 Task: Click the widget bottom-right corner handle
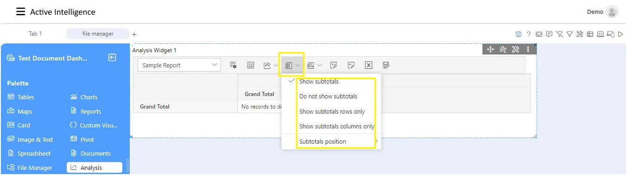point(535,135)
